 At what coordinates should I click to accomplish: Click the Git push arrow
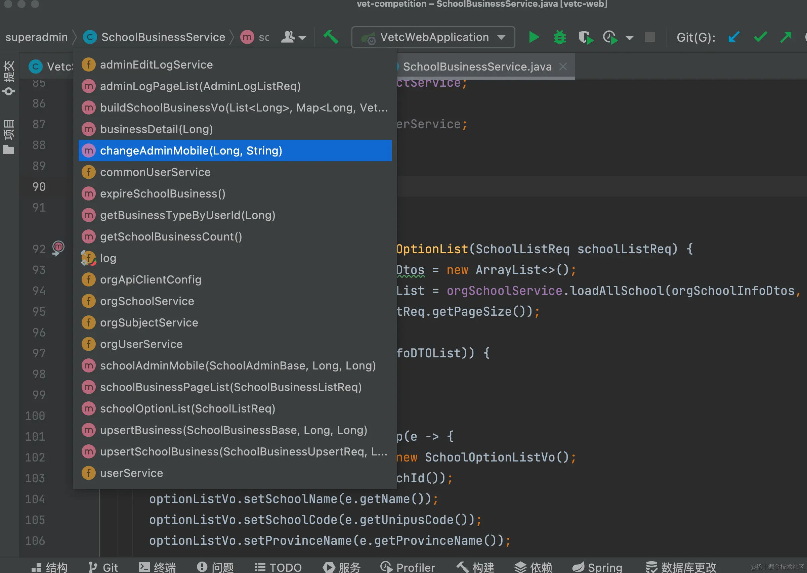pos(786,37)
